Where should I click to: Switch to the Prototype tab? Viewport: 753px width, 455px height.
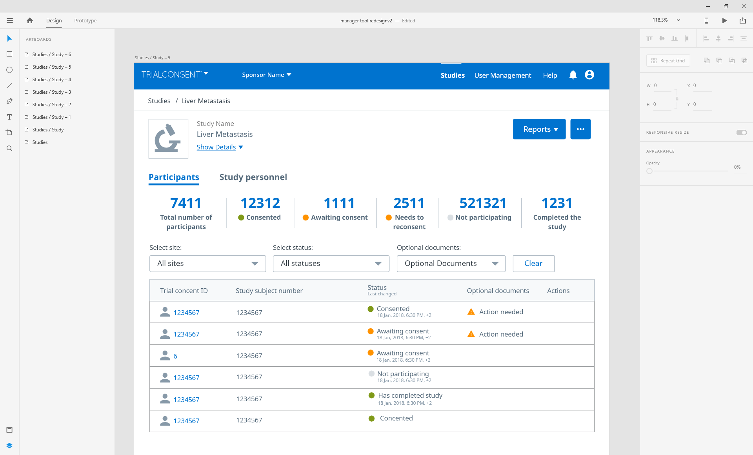[x=85, y=20]
